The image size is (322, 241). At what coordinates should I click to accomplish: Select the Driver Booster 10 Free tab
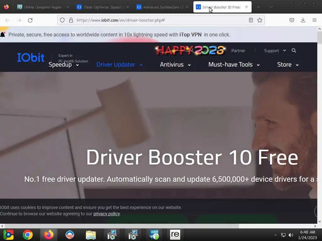[x=222, y=7]
